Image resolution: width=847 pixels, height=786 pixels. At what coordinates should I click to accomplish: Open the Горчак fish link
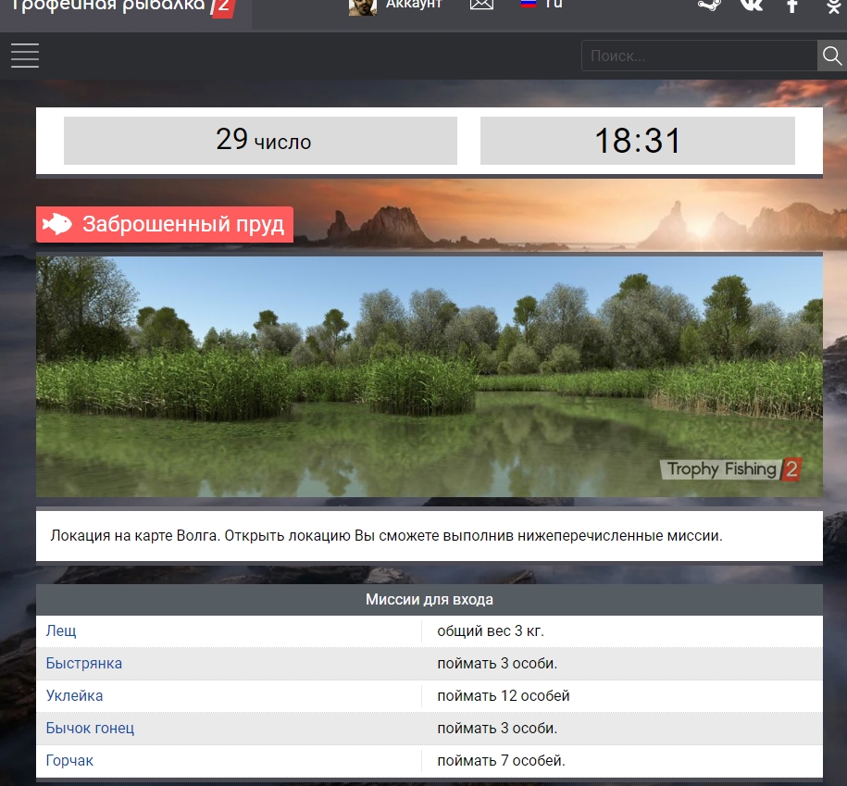[70, 761]
